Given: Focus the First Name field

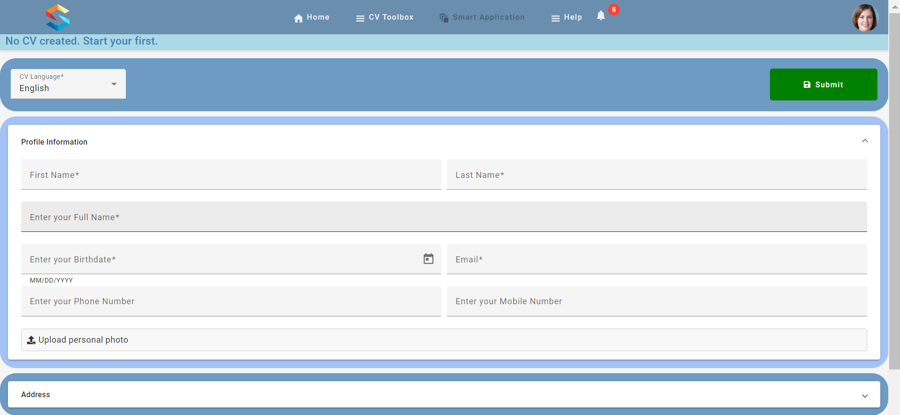Looking at the screenshot, I should (x=231, y=175).
